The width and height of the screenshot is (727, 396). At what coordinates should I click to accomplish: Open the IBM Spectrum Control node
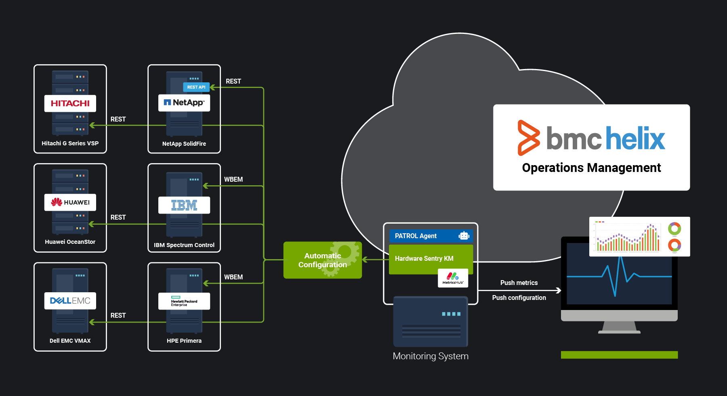184,206
